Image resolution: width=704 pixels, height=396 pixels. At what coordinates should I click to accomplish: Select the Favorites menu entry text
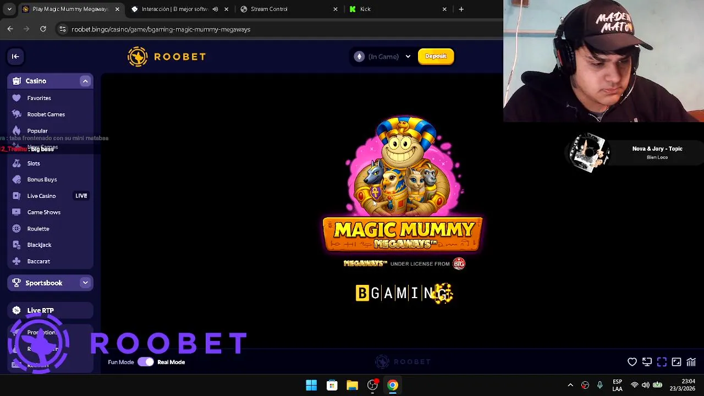tap(39, 98)
